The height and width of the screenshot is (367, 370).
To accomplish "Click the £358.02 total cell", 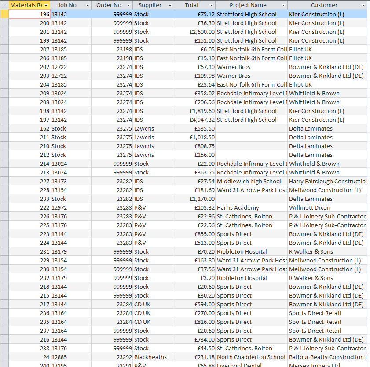I will [x=194, y=93].
